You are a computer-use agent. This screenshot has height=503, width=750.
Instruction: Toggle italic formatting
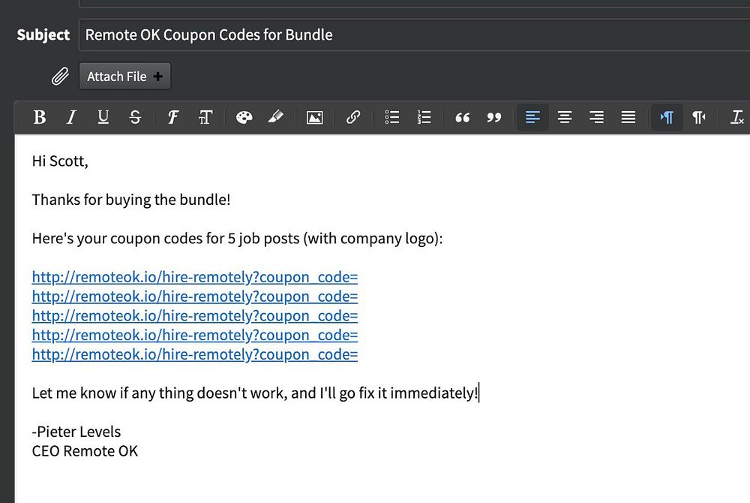click(71, 117)
